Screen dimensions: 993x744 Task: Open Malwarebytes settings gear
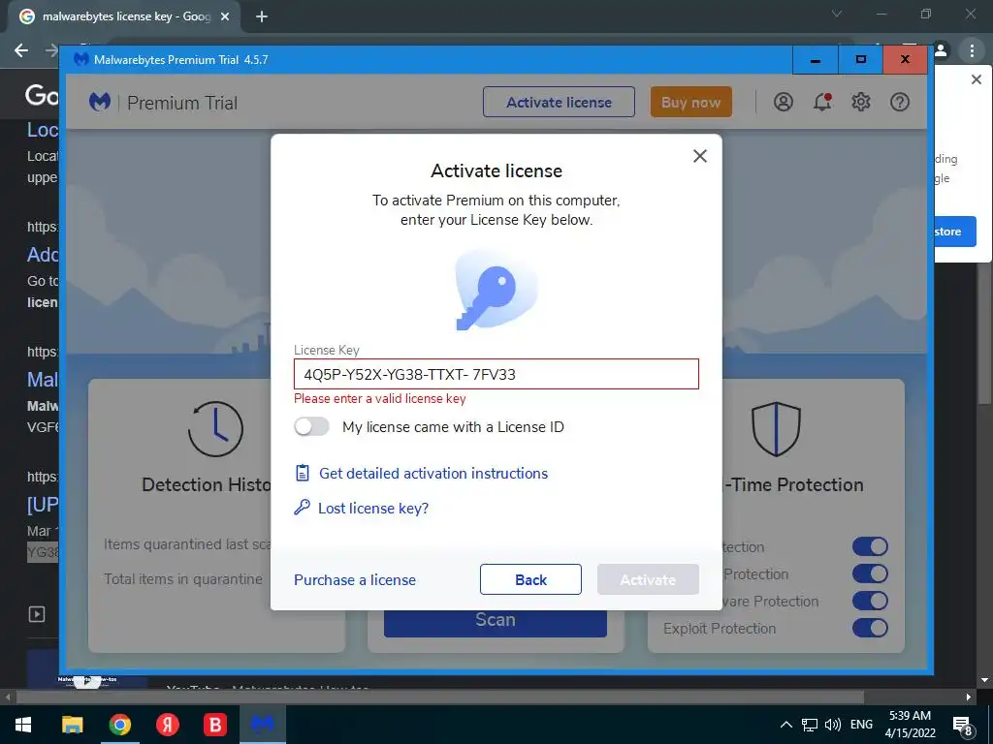(x=861, y=102)
